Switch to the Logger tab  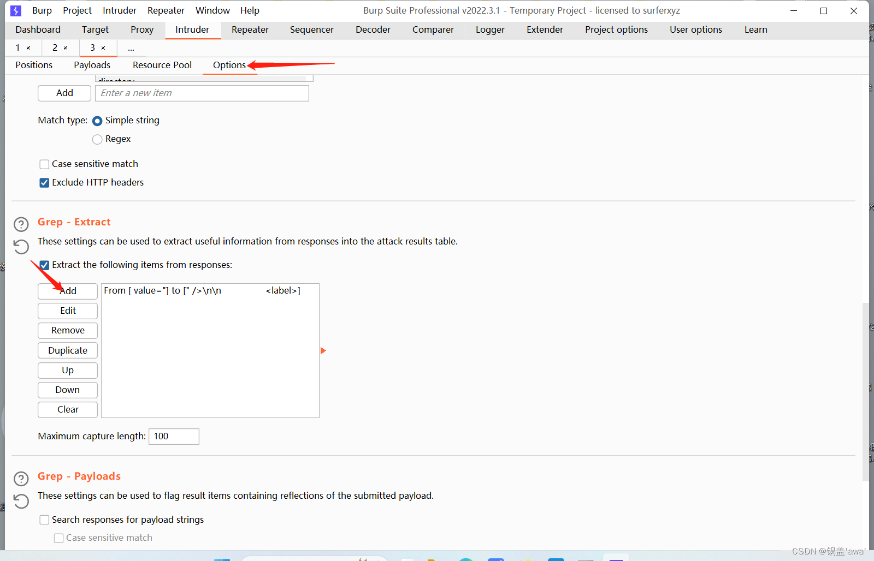490,29
